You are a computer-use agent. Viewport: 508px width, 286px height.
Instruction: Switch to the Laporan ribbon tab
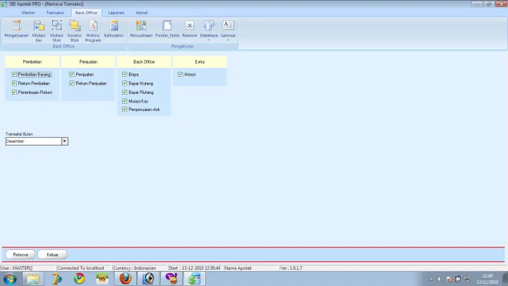tap(116, 13)
